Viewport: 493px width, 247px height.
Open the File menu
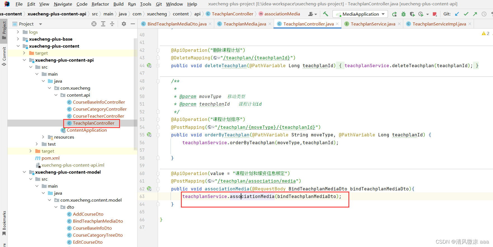pos(19,4)
